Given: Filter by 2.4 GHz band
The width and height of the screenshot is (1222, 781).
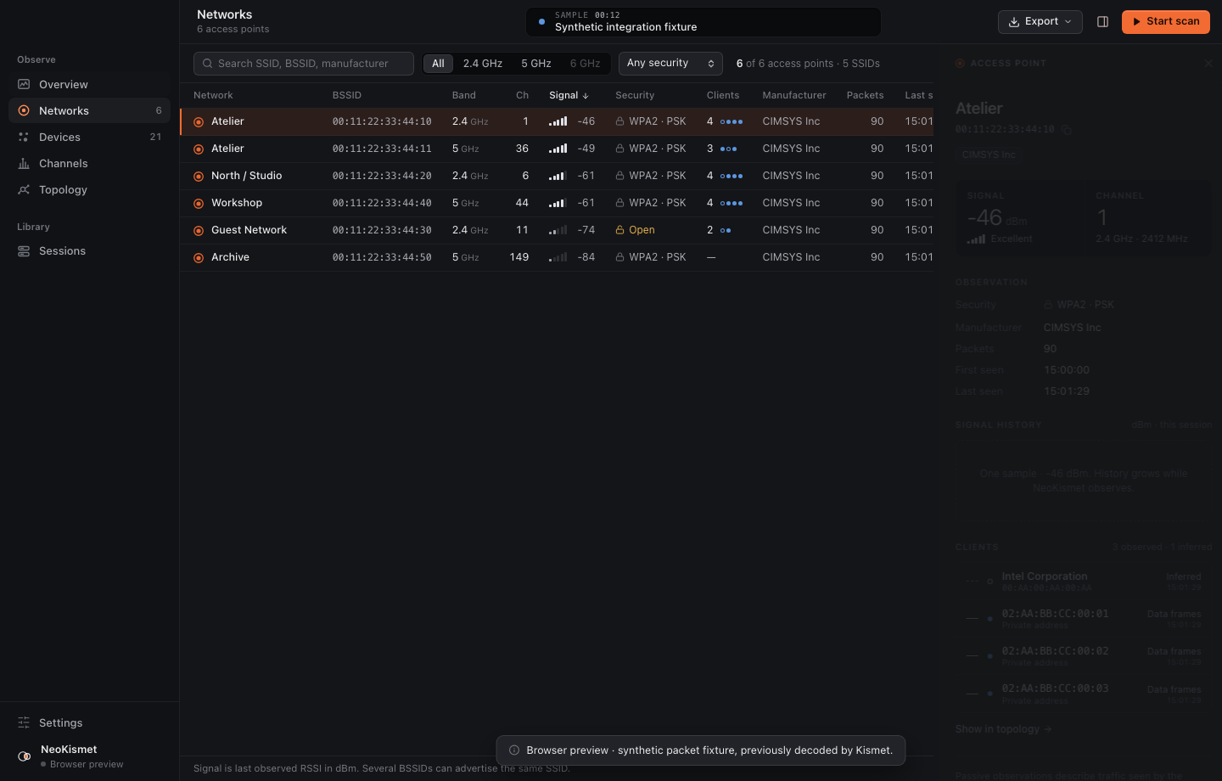Looking at the screenshot, I should click(x=483, y=64).
